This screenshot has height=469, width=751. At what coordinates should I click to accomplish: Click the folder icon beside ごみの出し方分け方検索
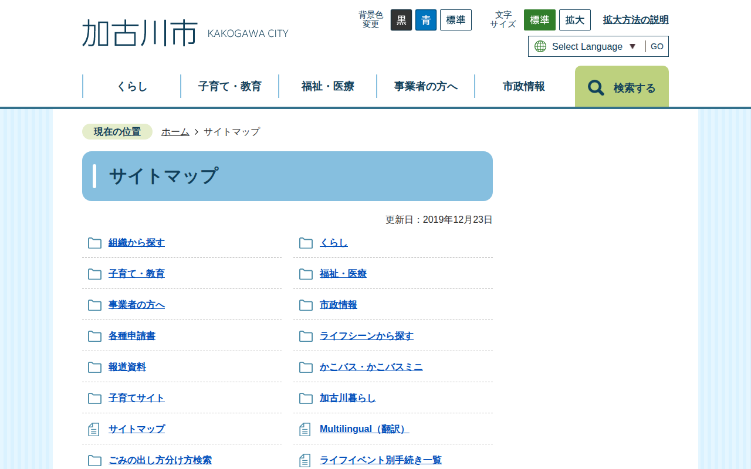94,460
